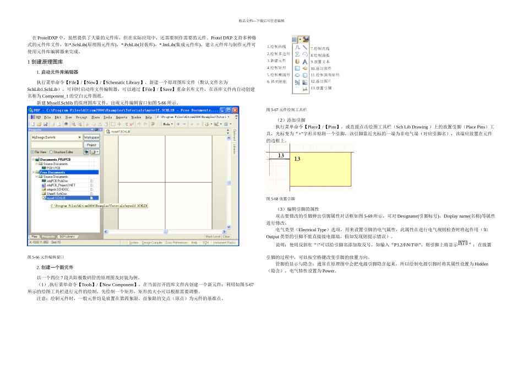
Task: Collapse Source Documents under Free Documents
Action: coord(37,177)
